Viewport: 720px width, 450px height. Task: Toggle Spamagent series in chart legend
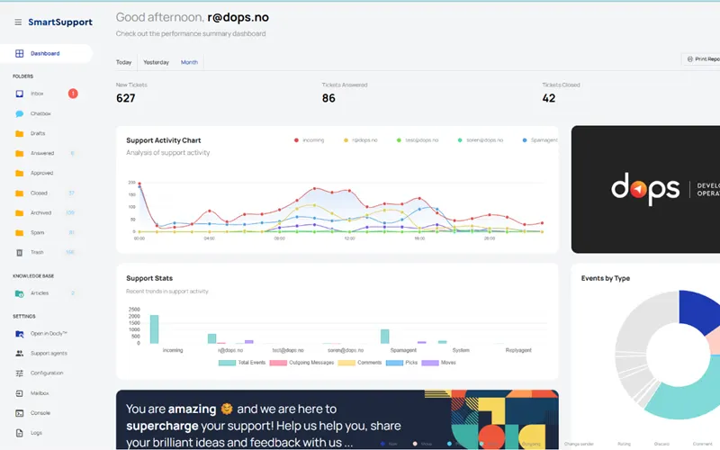pos(540,140)
